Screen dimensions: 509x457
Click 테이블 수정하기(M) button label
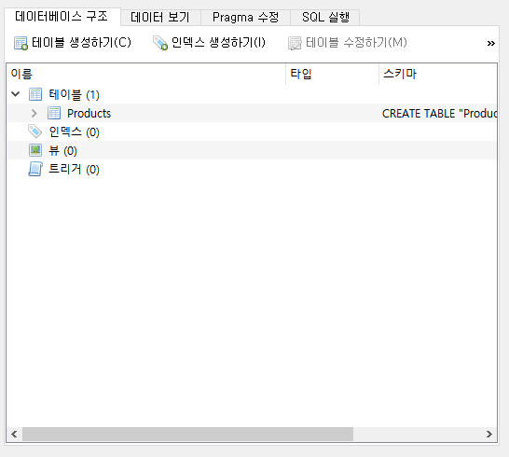tap(356, 43)
